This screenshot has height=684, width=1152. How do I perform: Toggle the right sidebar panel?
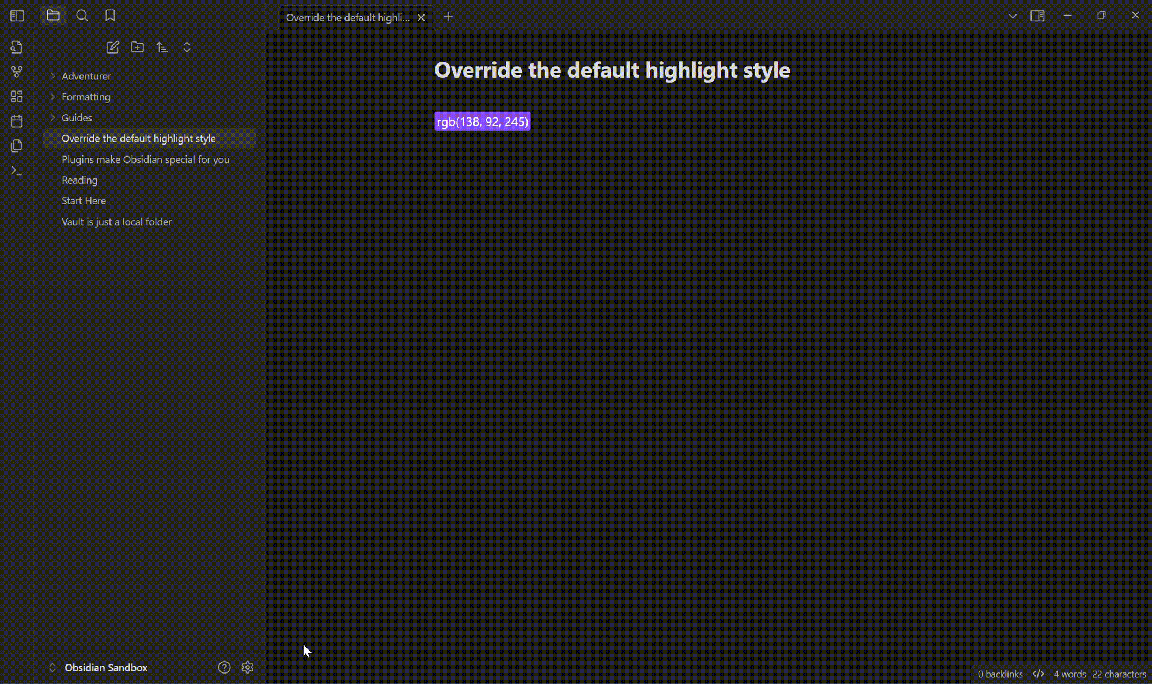pos(1037,16)
